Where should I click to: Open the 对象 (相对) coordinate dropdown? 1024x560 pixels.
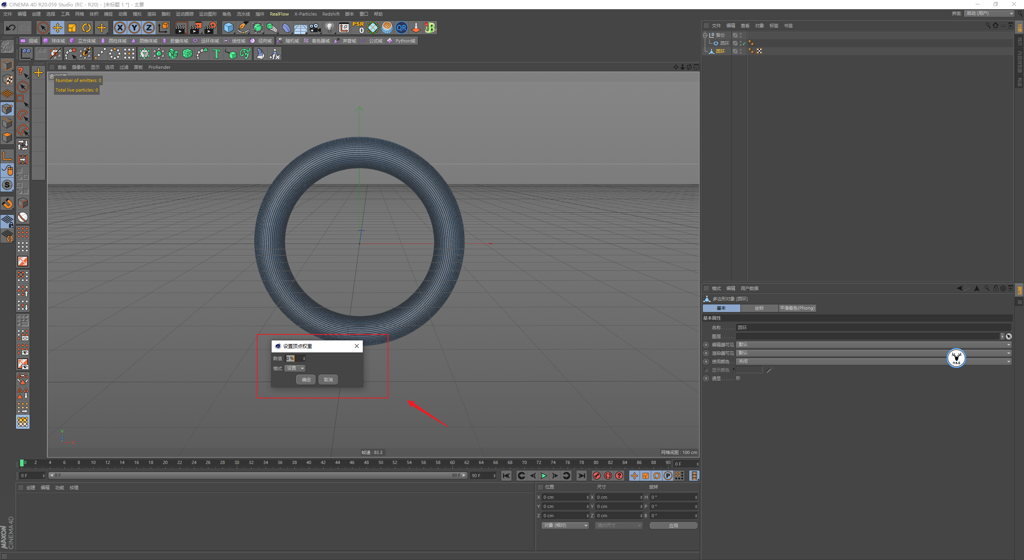coord(565,525)
